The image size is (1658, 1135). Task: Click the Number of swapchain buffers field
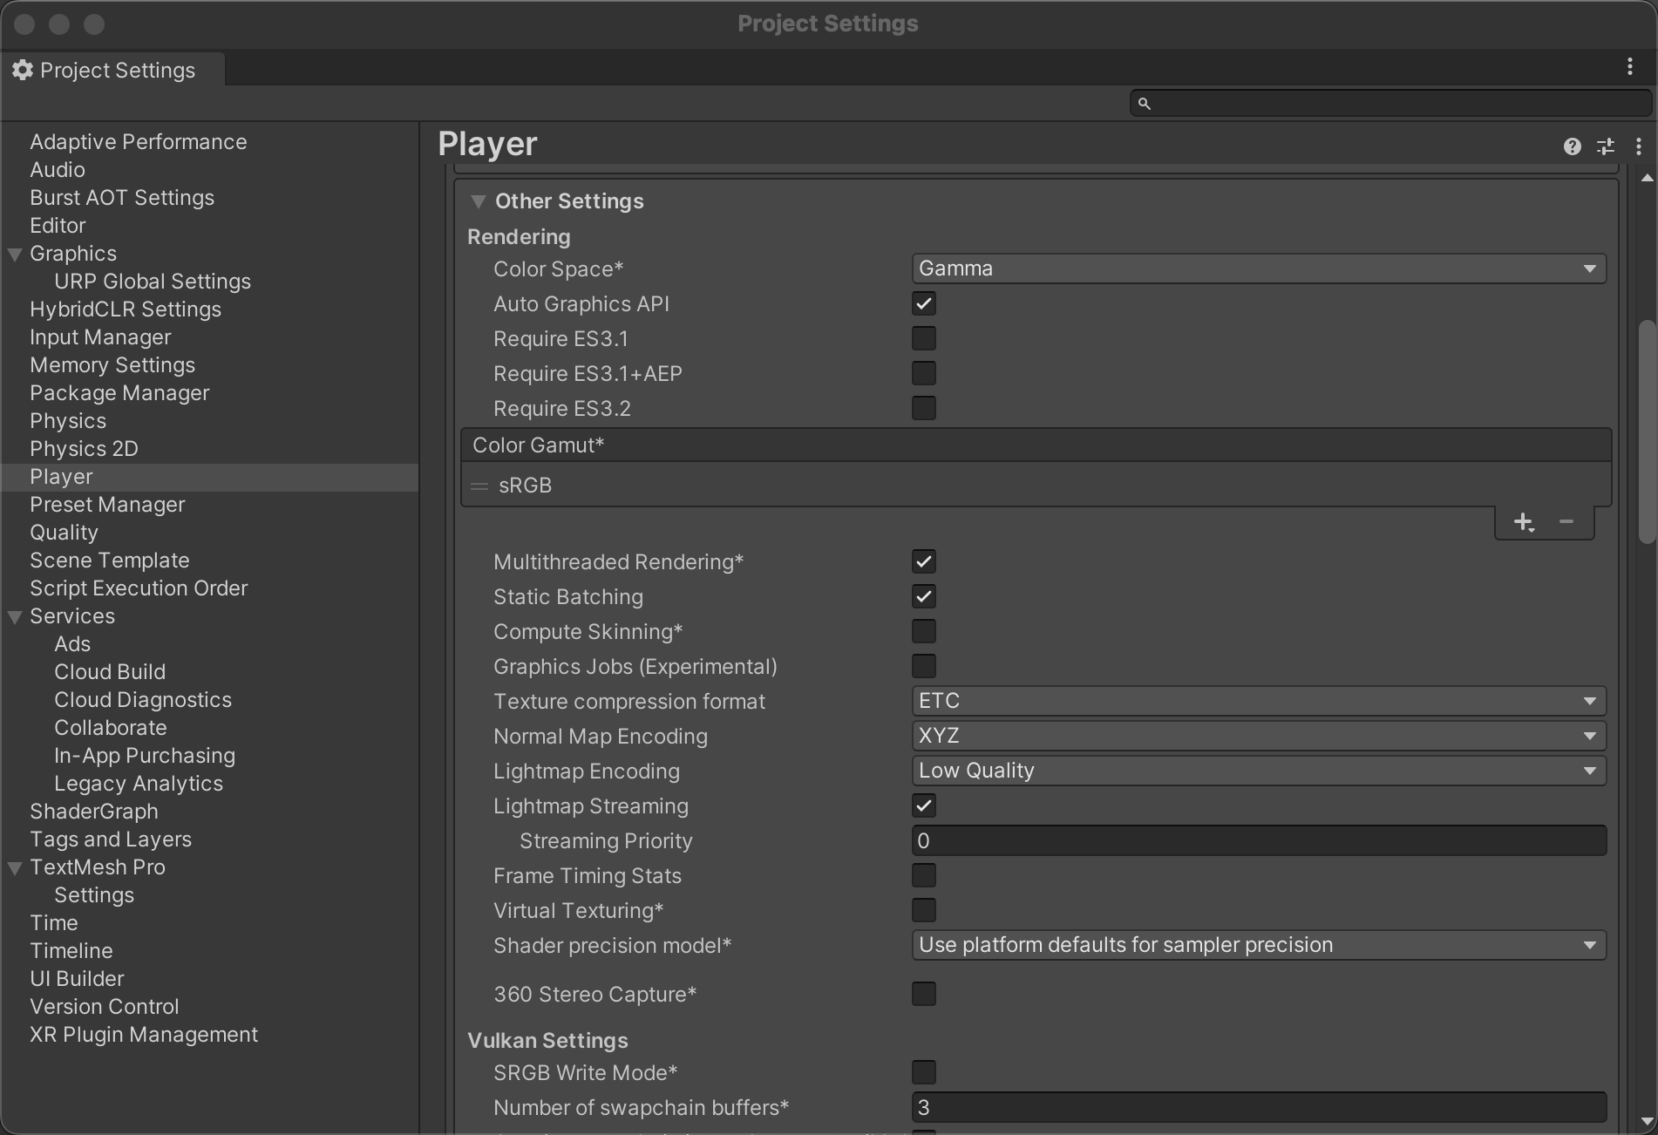(x=1259, y=1107)
